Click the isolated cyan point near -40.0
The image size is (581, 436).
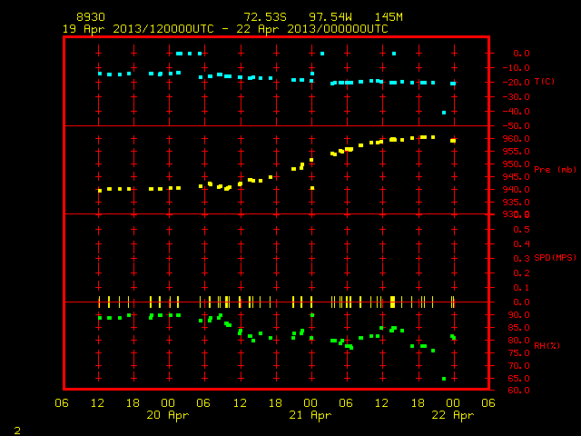[444, 113]
